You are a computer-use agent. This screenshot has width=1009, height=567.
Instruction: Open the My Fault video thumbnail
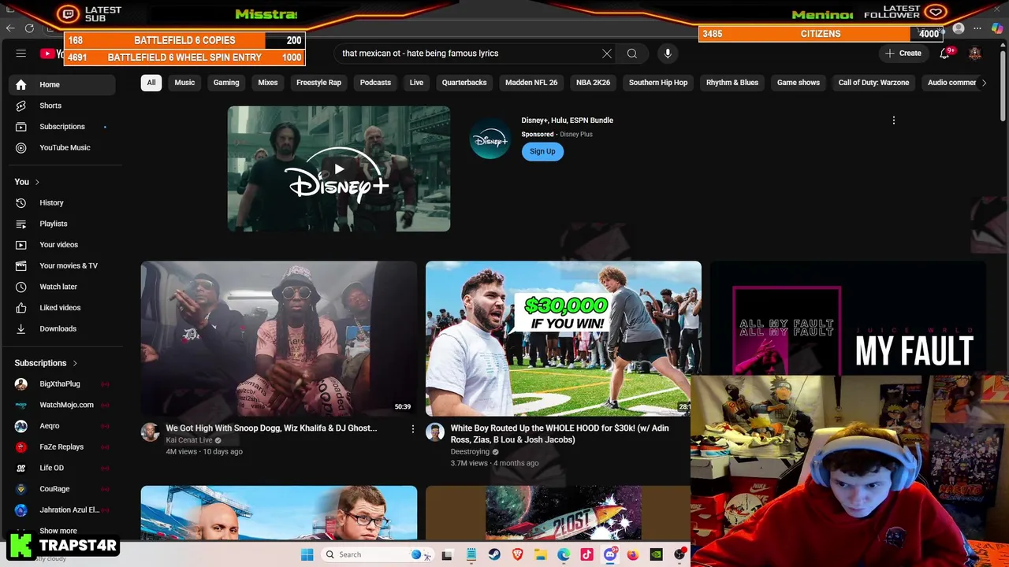click(x=847, y=318)
